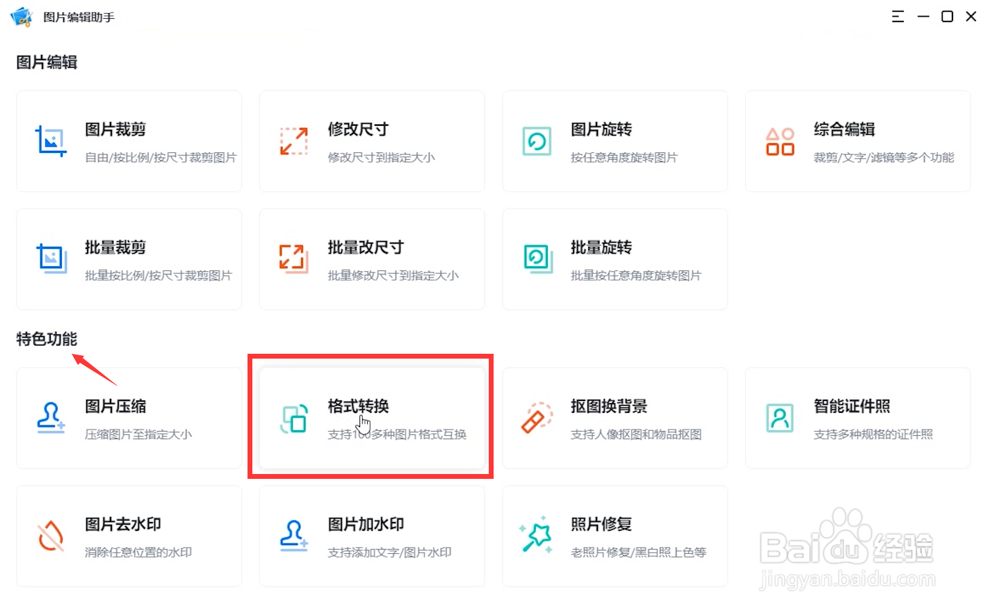The image size is (990, 613).
Task: Open the 图片去水印 feature card
Action: (129, 536)
